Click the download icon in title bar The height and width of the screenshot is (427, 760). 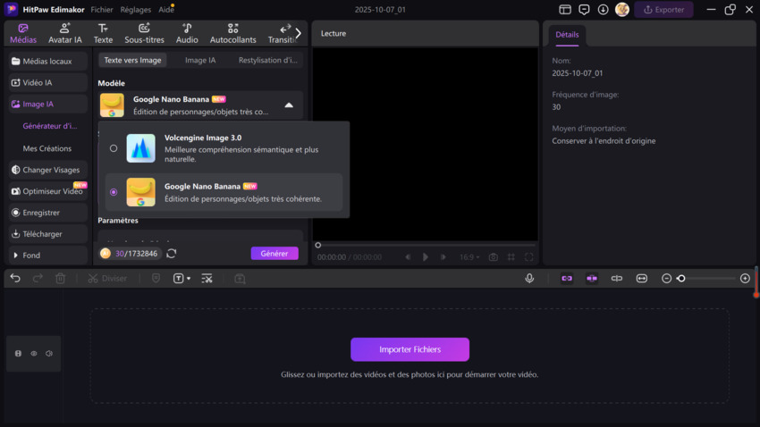(603, 10)
